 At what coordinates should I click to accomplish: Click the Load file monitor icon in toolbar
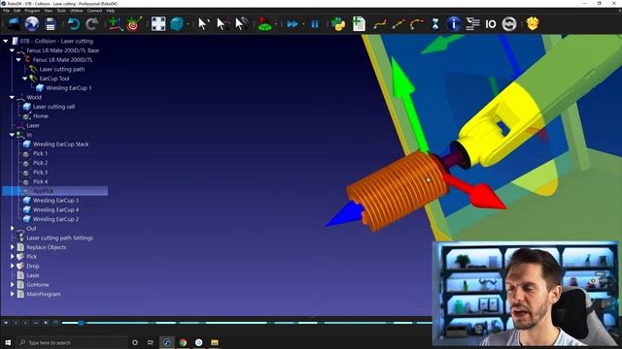[13, 24]
